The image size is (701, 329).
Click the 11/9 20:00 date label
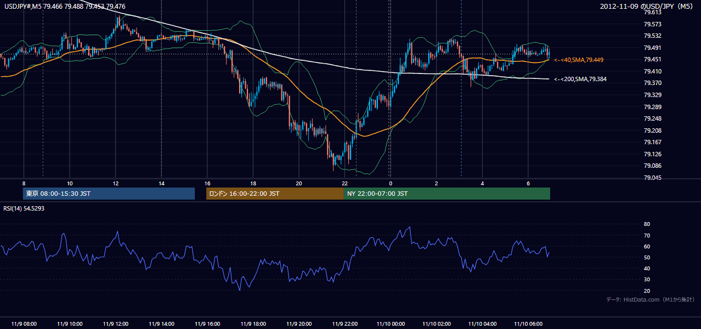pyautogui.click(x=298, y=324)
